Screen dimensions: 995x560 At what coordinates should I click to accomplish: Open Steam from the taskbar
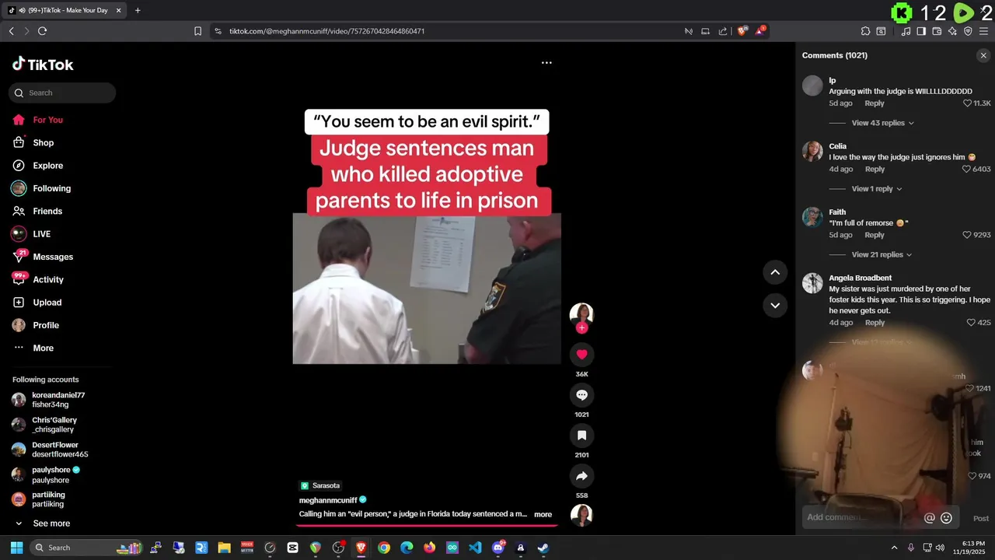543,548
